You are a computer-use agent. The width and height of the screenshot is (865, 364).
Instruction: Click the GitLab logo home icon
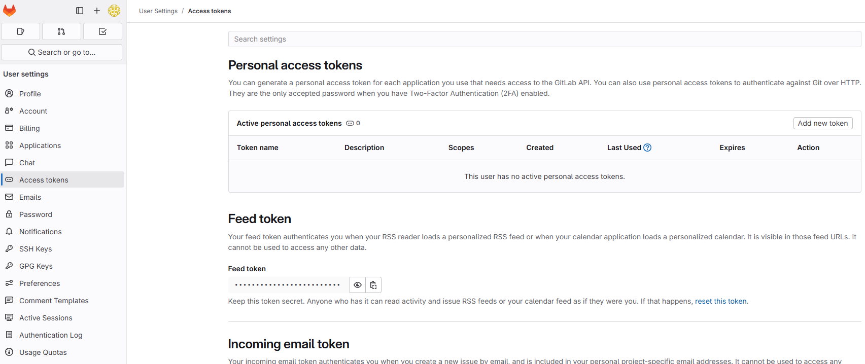tap(10, 11)
